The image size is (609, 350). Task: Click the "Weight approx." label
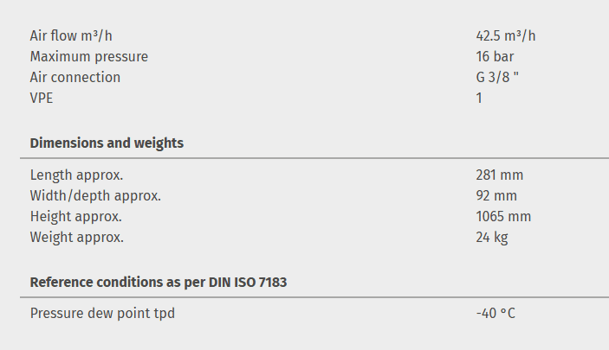click(x=76, y=237)
